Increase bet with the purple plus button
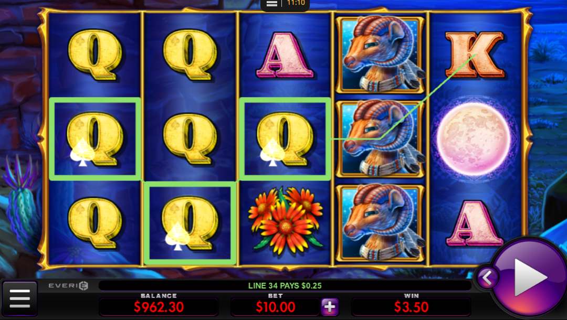567x320 pixels. click(x=329, y=307)
